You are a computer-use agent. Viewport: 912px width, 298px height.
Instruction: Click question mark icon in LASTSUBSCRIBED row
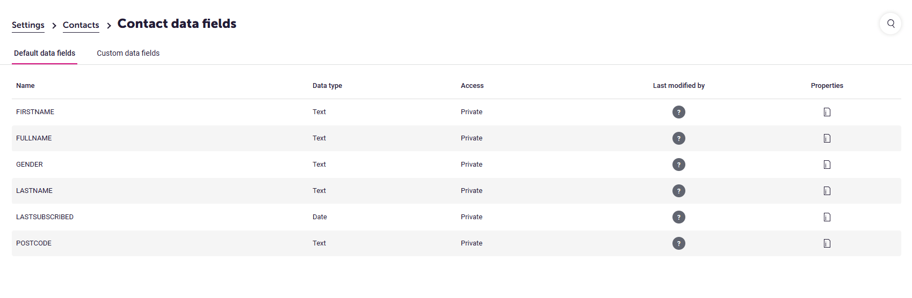(x=679, y=217)
